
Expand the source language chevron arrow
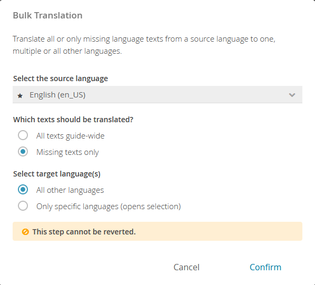292,95
